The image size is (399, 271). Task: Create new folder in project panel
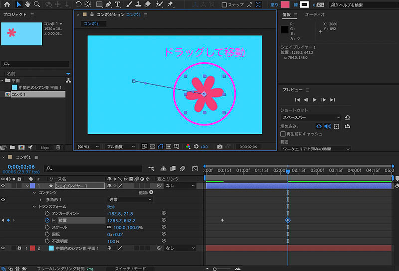(12, 147)
